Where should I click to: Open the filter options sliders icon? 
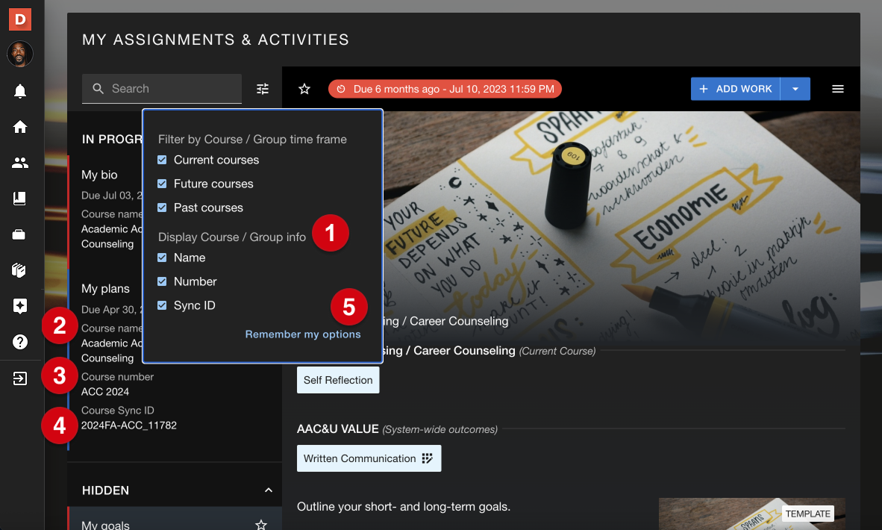pos(263,89)
